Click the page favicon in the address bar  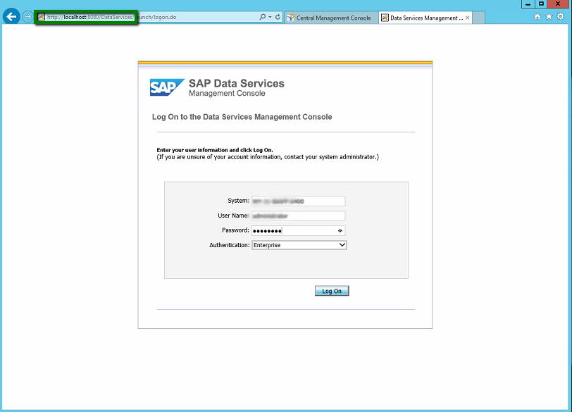coord(42,17)
